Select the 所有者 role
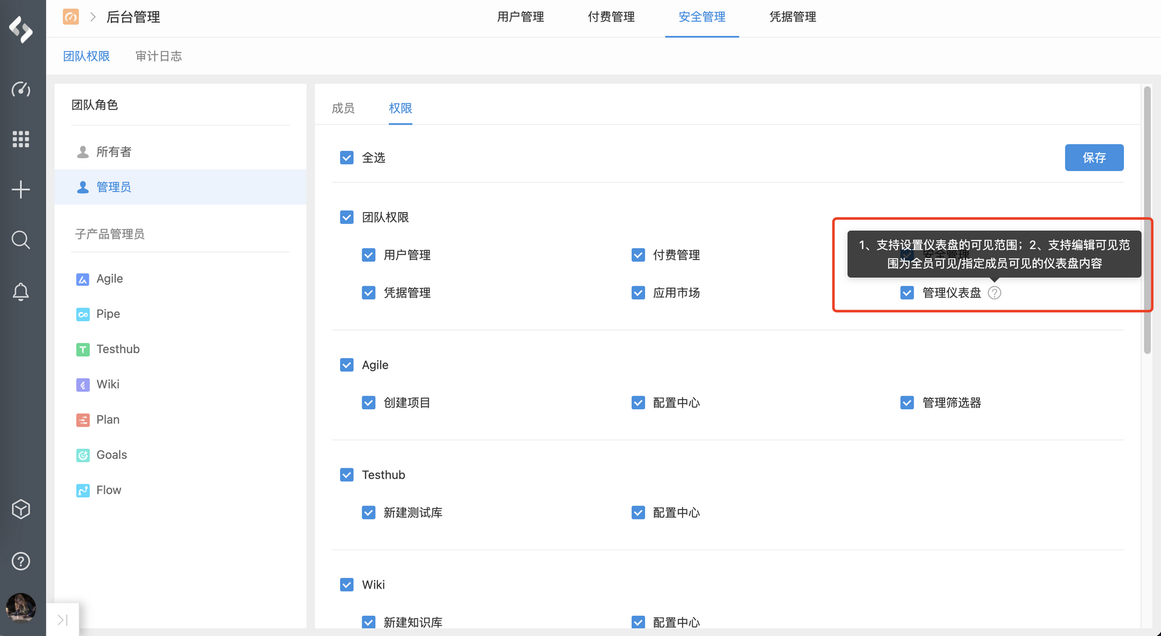The image size is (1161, 636). (181, 152)
